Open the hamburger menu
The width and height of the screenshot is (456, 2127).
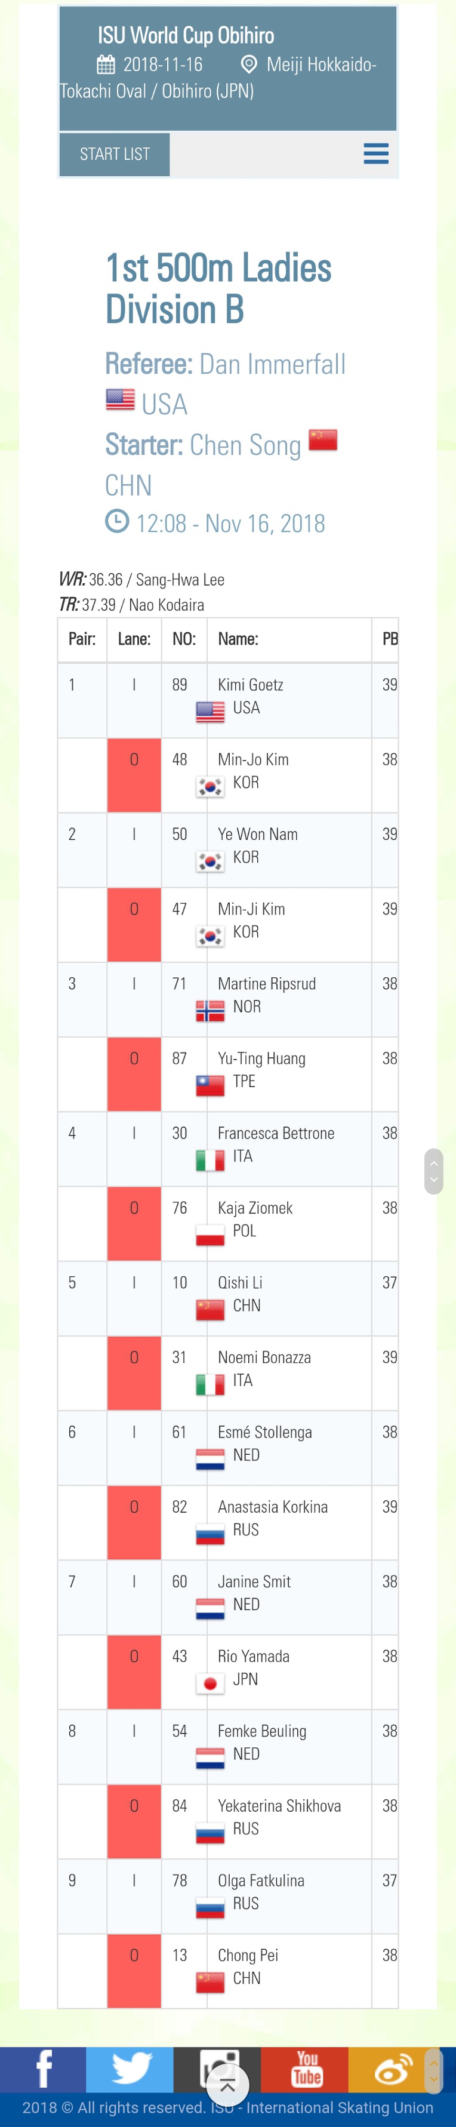click(x=376, y=153)
